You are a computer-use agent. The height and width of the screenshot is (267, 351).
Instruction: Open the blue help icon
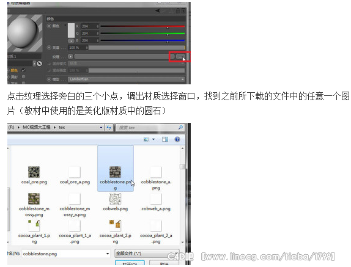(177, 139)
